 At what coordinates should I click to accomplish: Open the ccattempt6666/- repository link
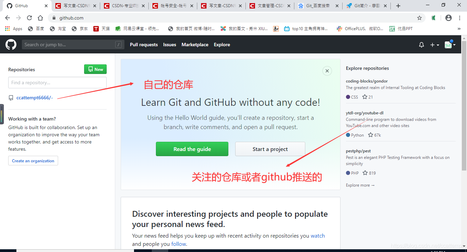click(35, 98)
